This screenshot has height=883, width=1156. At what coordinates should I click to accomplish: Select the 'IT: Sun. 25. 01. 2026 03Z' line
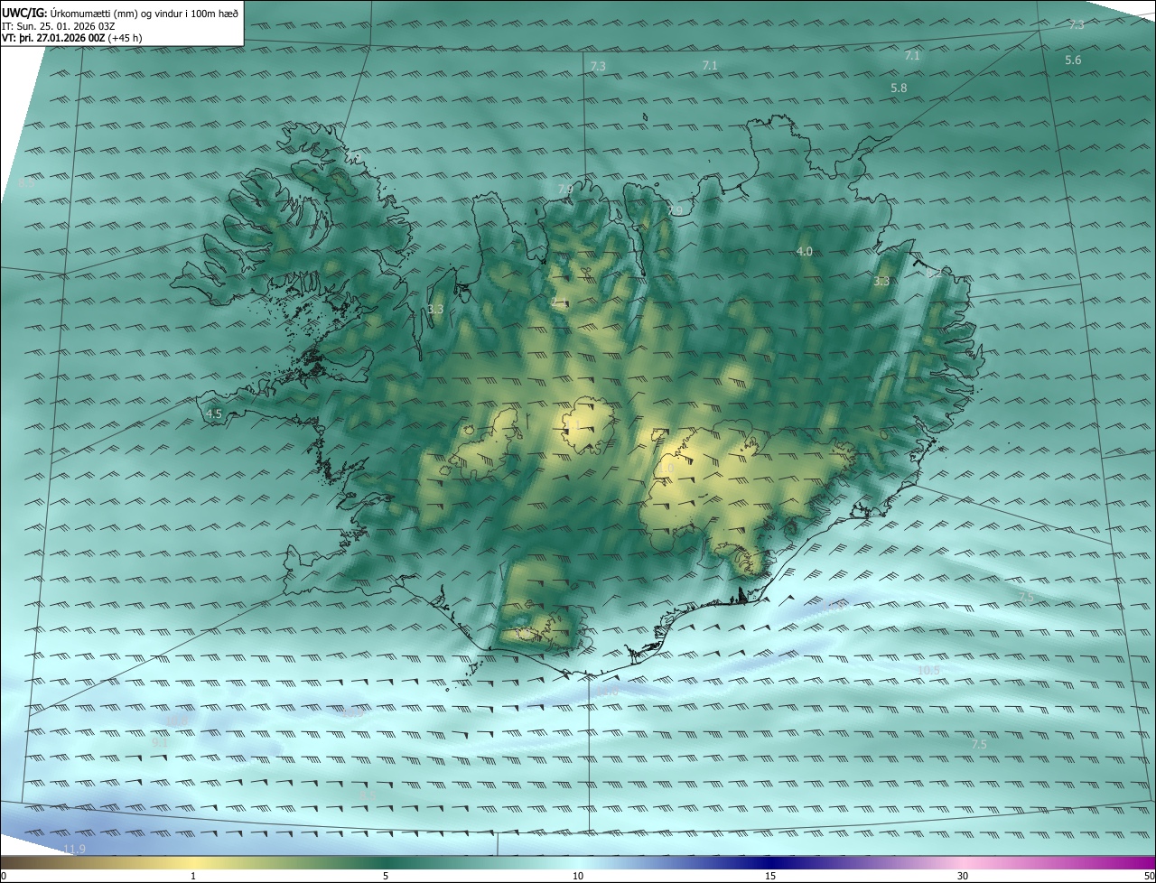point(59,26)
